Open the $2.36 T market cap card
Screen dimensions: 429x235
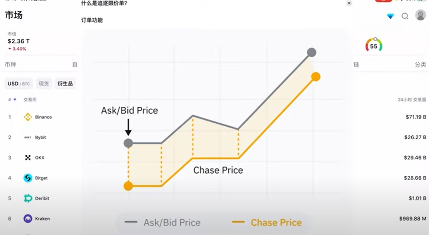coord(19,41)
